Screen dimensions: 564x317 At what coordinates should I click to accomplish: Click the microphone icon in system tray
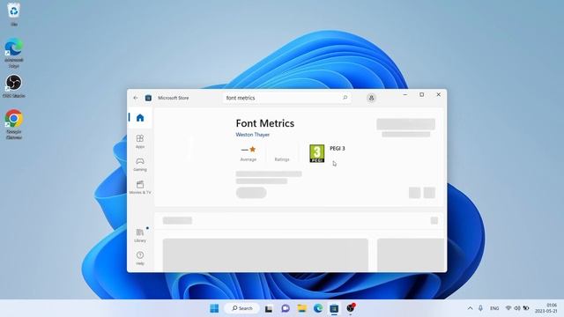480,308
